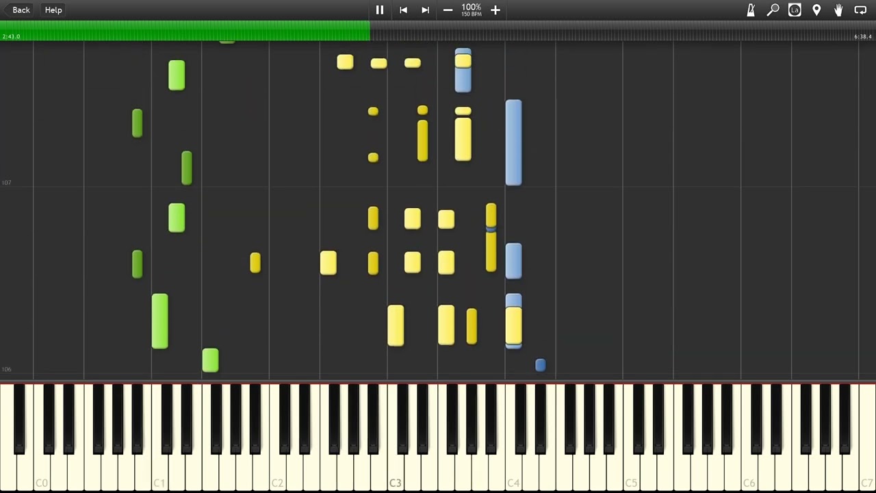Image resolution: width=876 pixels, height=493 pixels.
Task: Click the small blue note nearest the keyboard
Action: pos(540,365)
